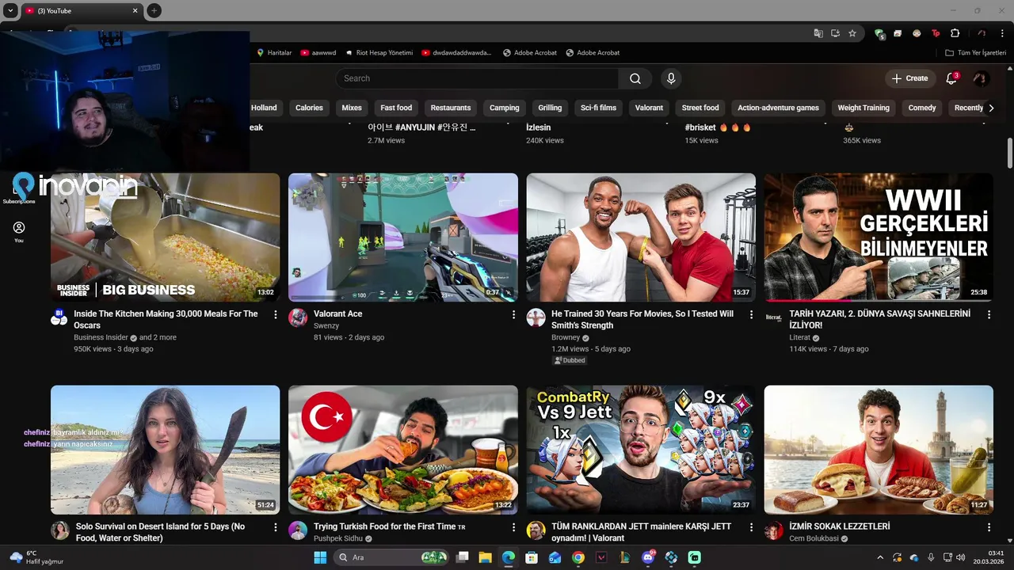1014x570 pixels.
Task: Open channel avatar beside Solo Survival video
Action: coord(59,530)
